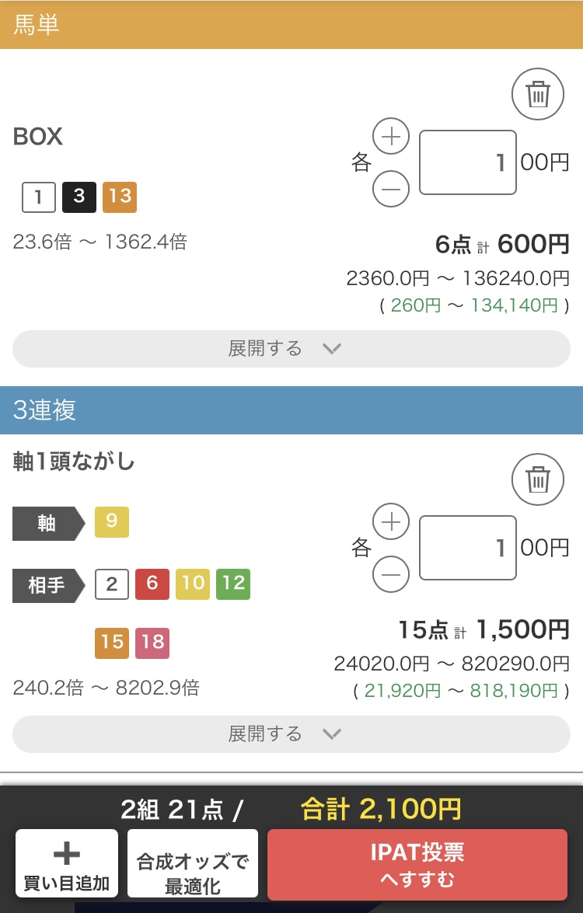Proceed with IPAT投票へすすむ button
The height and width of the screenshot is (913, 583).
[x=417, y=865]
